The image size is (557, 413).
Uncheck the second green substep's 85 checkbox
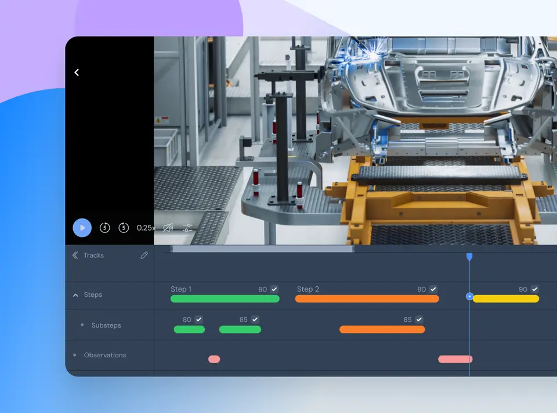pyautogui.click(x=255, y=319)
